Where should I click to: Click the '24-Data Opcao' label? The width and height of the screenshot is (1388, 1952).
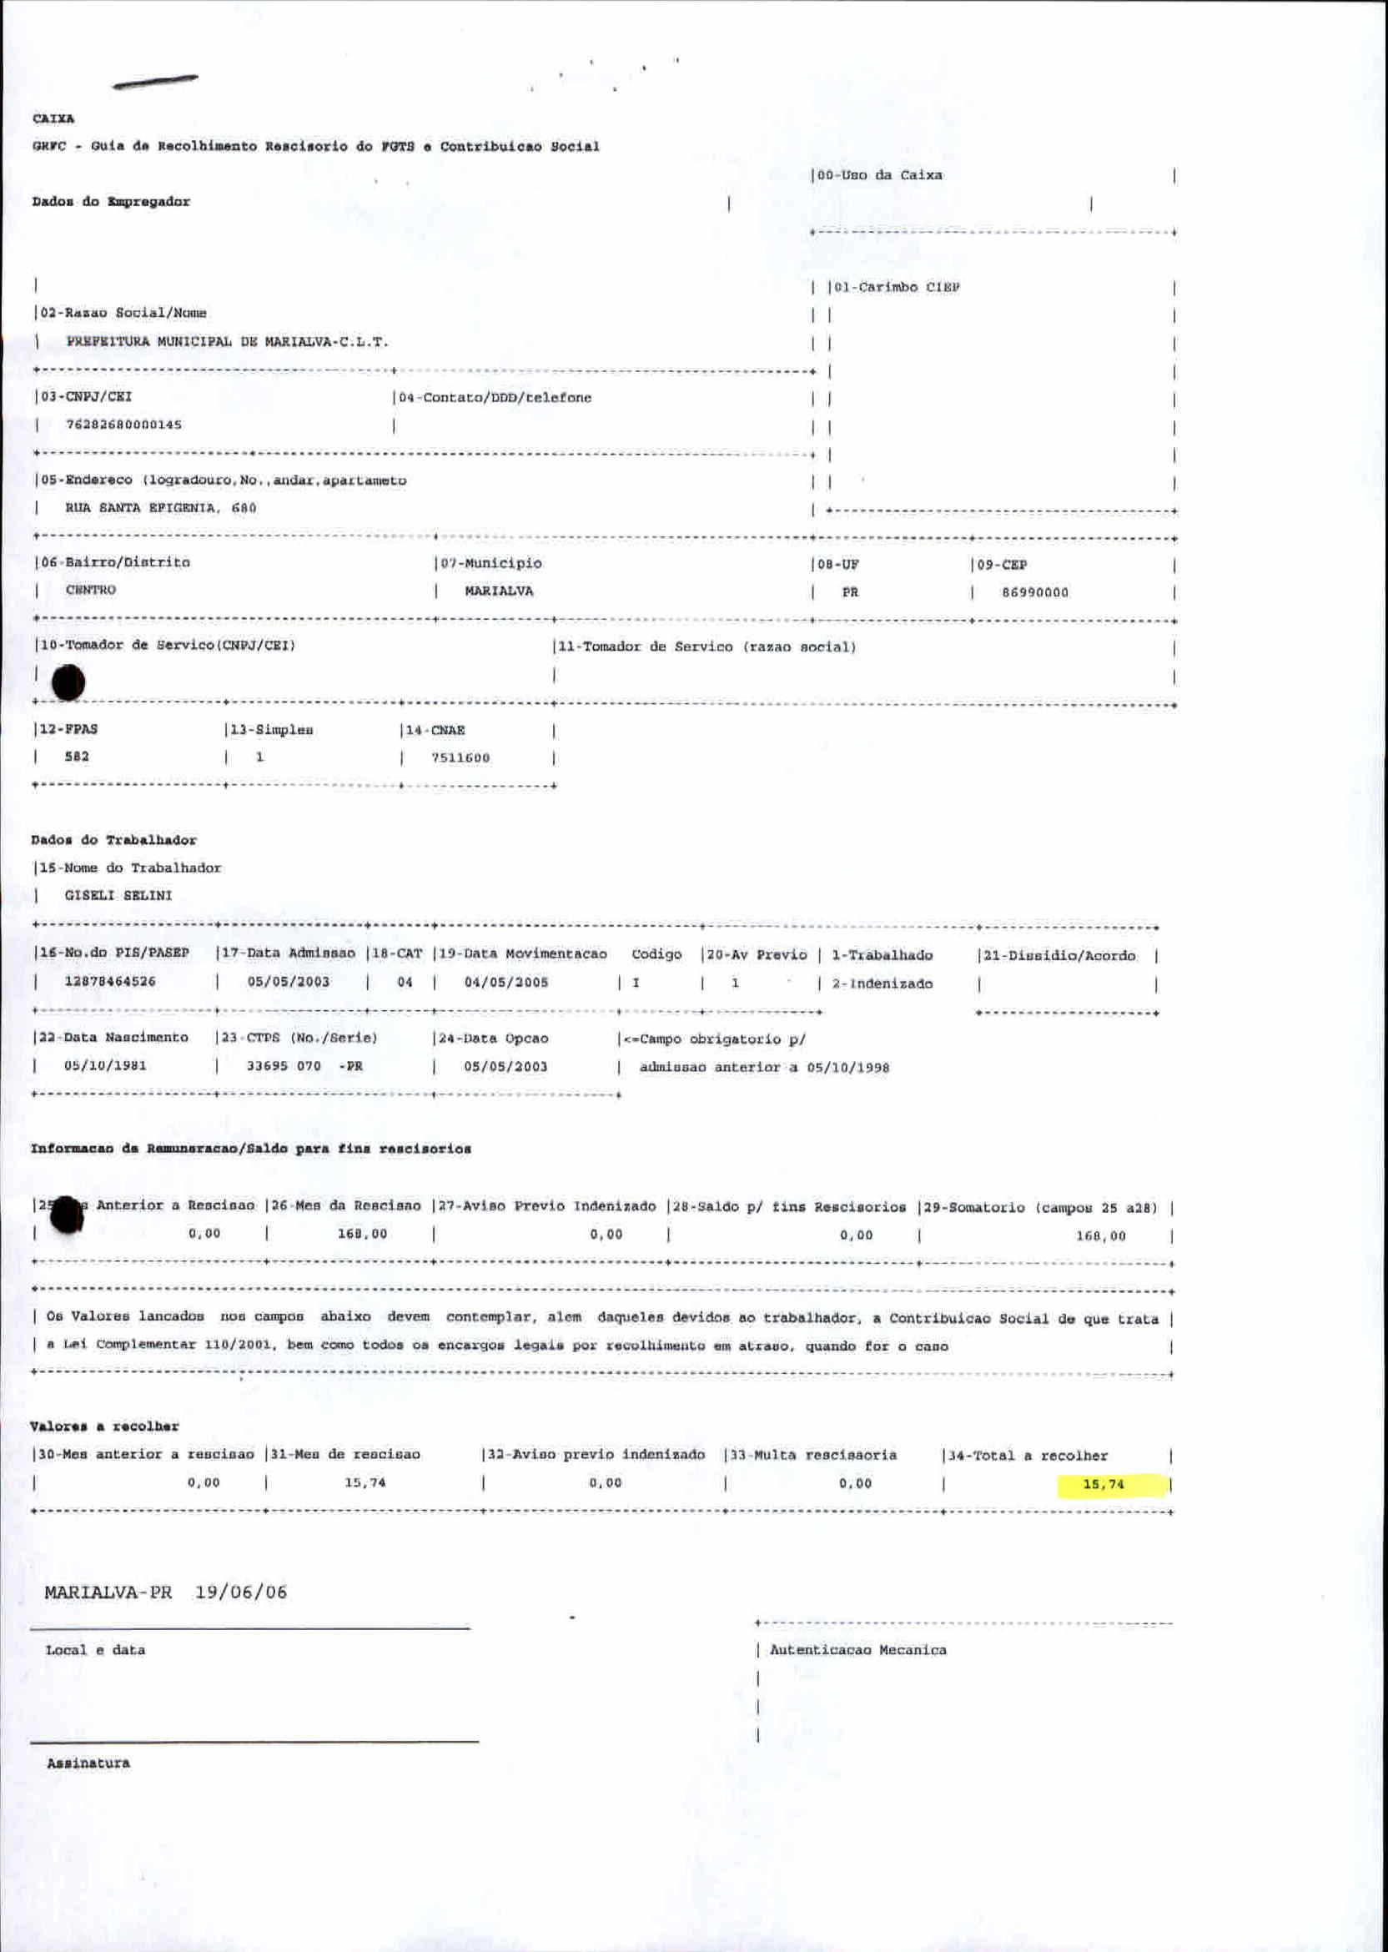[x=493, y=1039]
